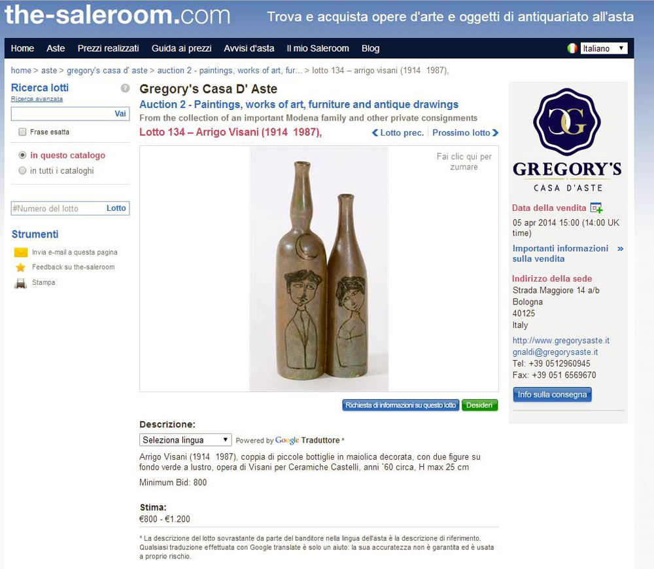Click the envelope icon to email this page

click(x=21, y=253)
